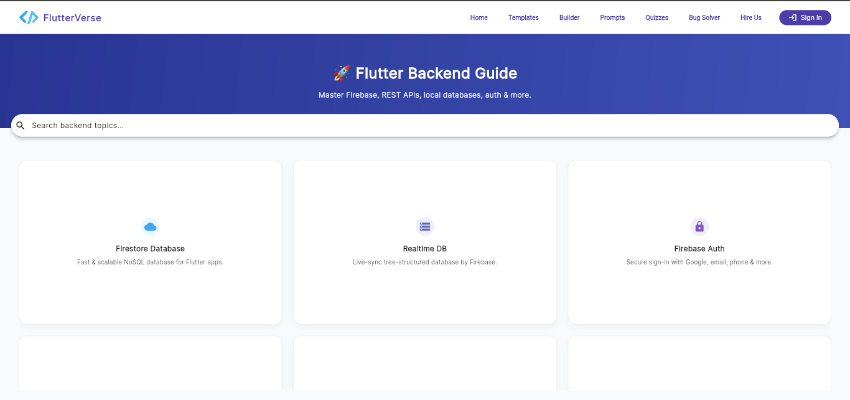Go to the Prompts page

point(612,17)
